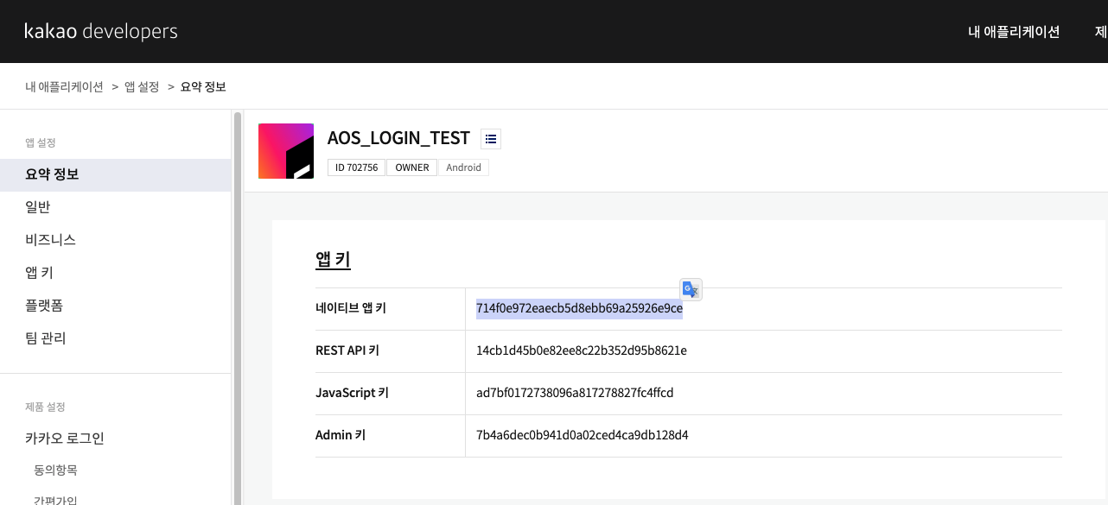Open 팀 관리 in sidebar
Screen dimensions: 1108x505
click(116, 338)
